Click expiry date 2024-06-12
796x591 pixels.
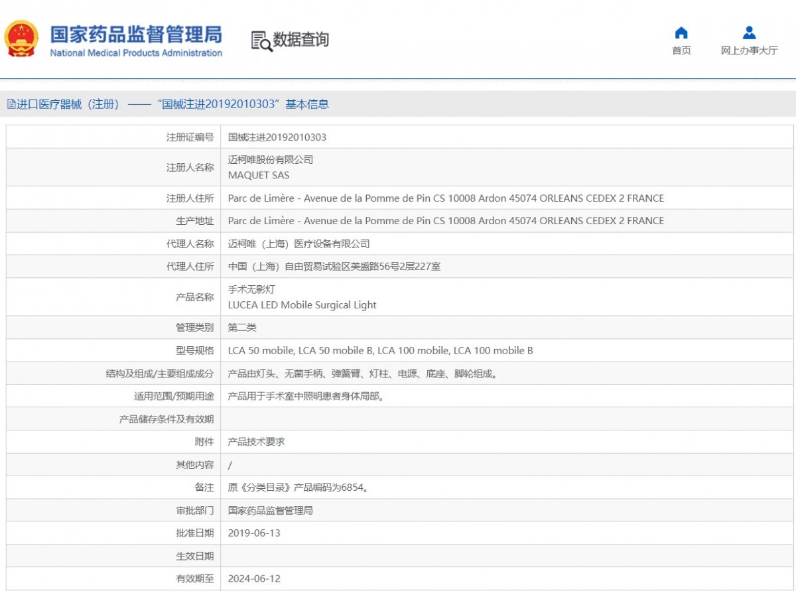point(254,578)
